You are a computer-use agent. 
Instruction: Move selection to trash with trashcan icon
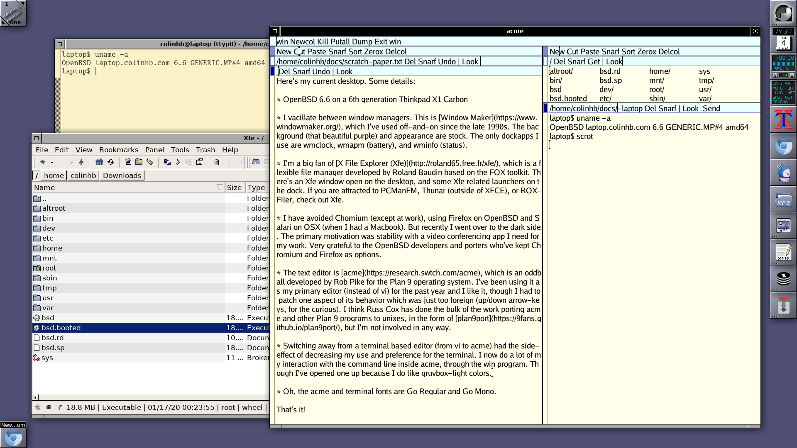coord(216,162)
